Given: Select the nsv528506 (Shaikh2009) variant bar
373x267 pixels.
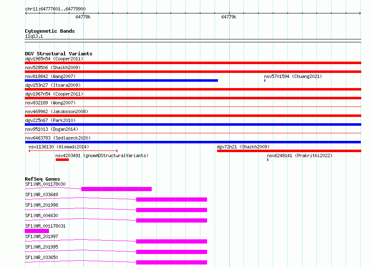Looking at the screenshot, I should click(x=193, y=72).
